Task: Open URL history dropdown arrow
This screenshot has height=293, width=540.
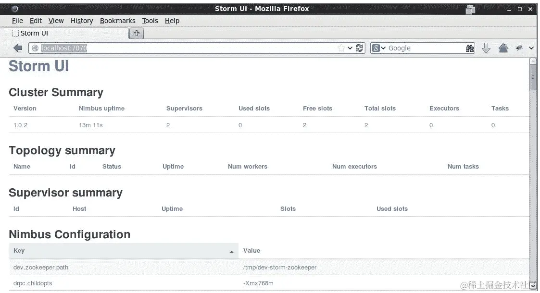Action: click(350, 48)
